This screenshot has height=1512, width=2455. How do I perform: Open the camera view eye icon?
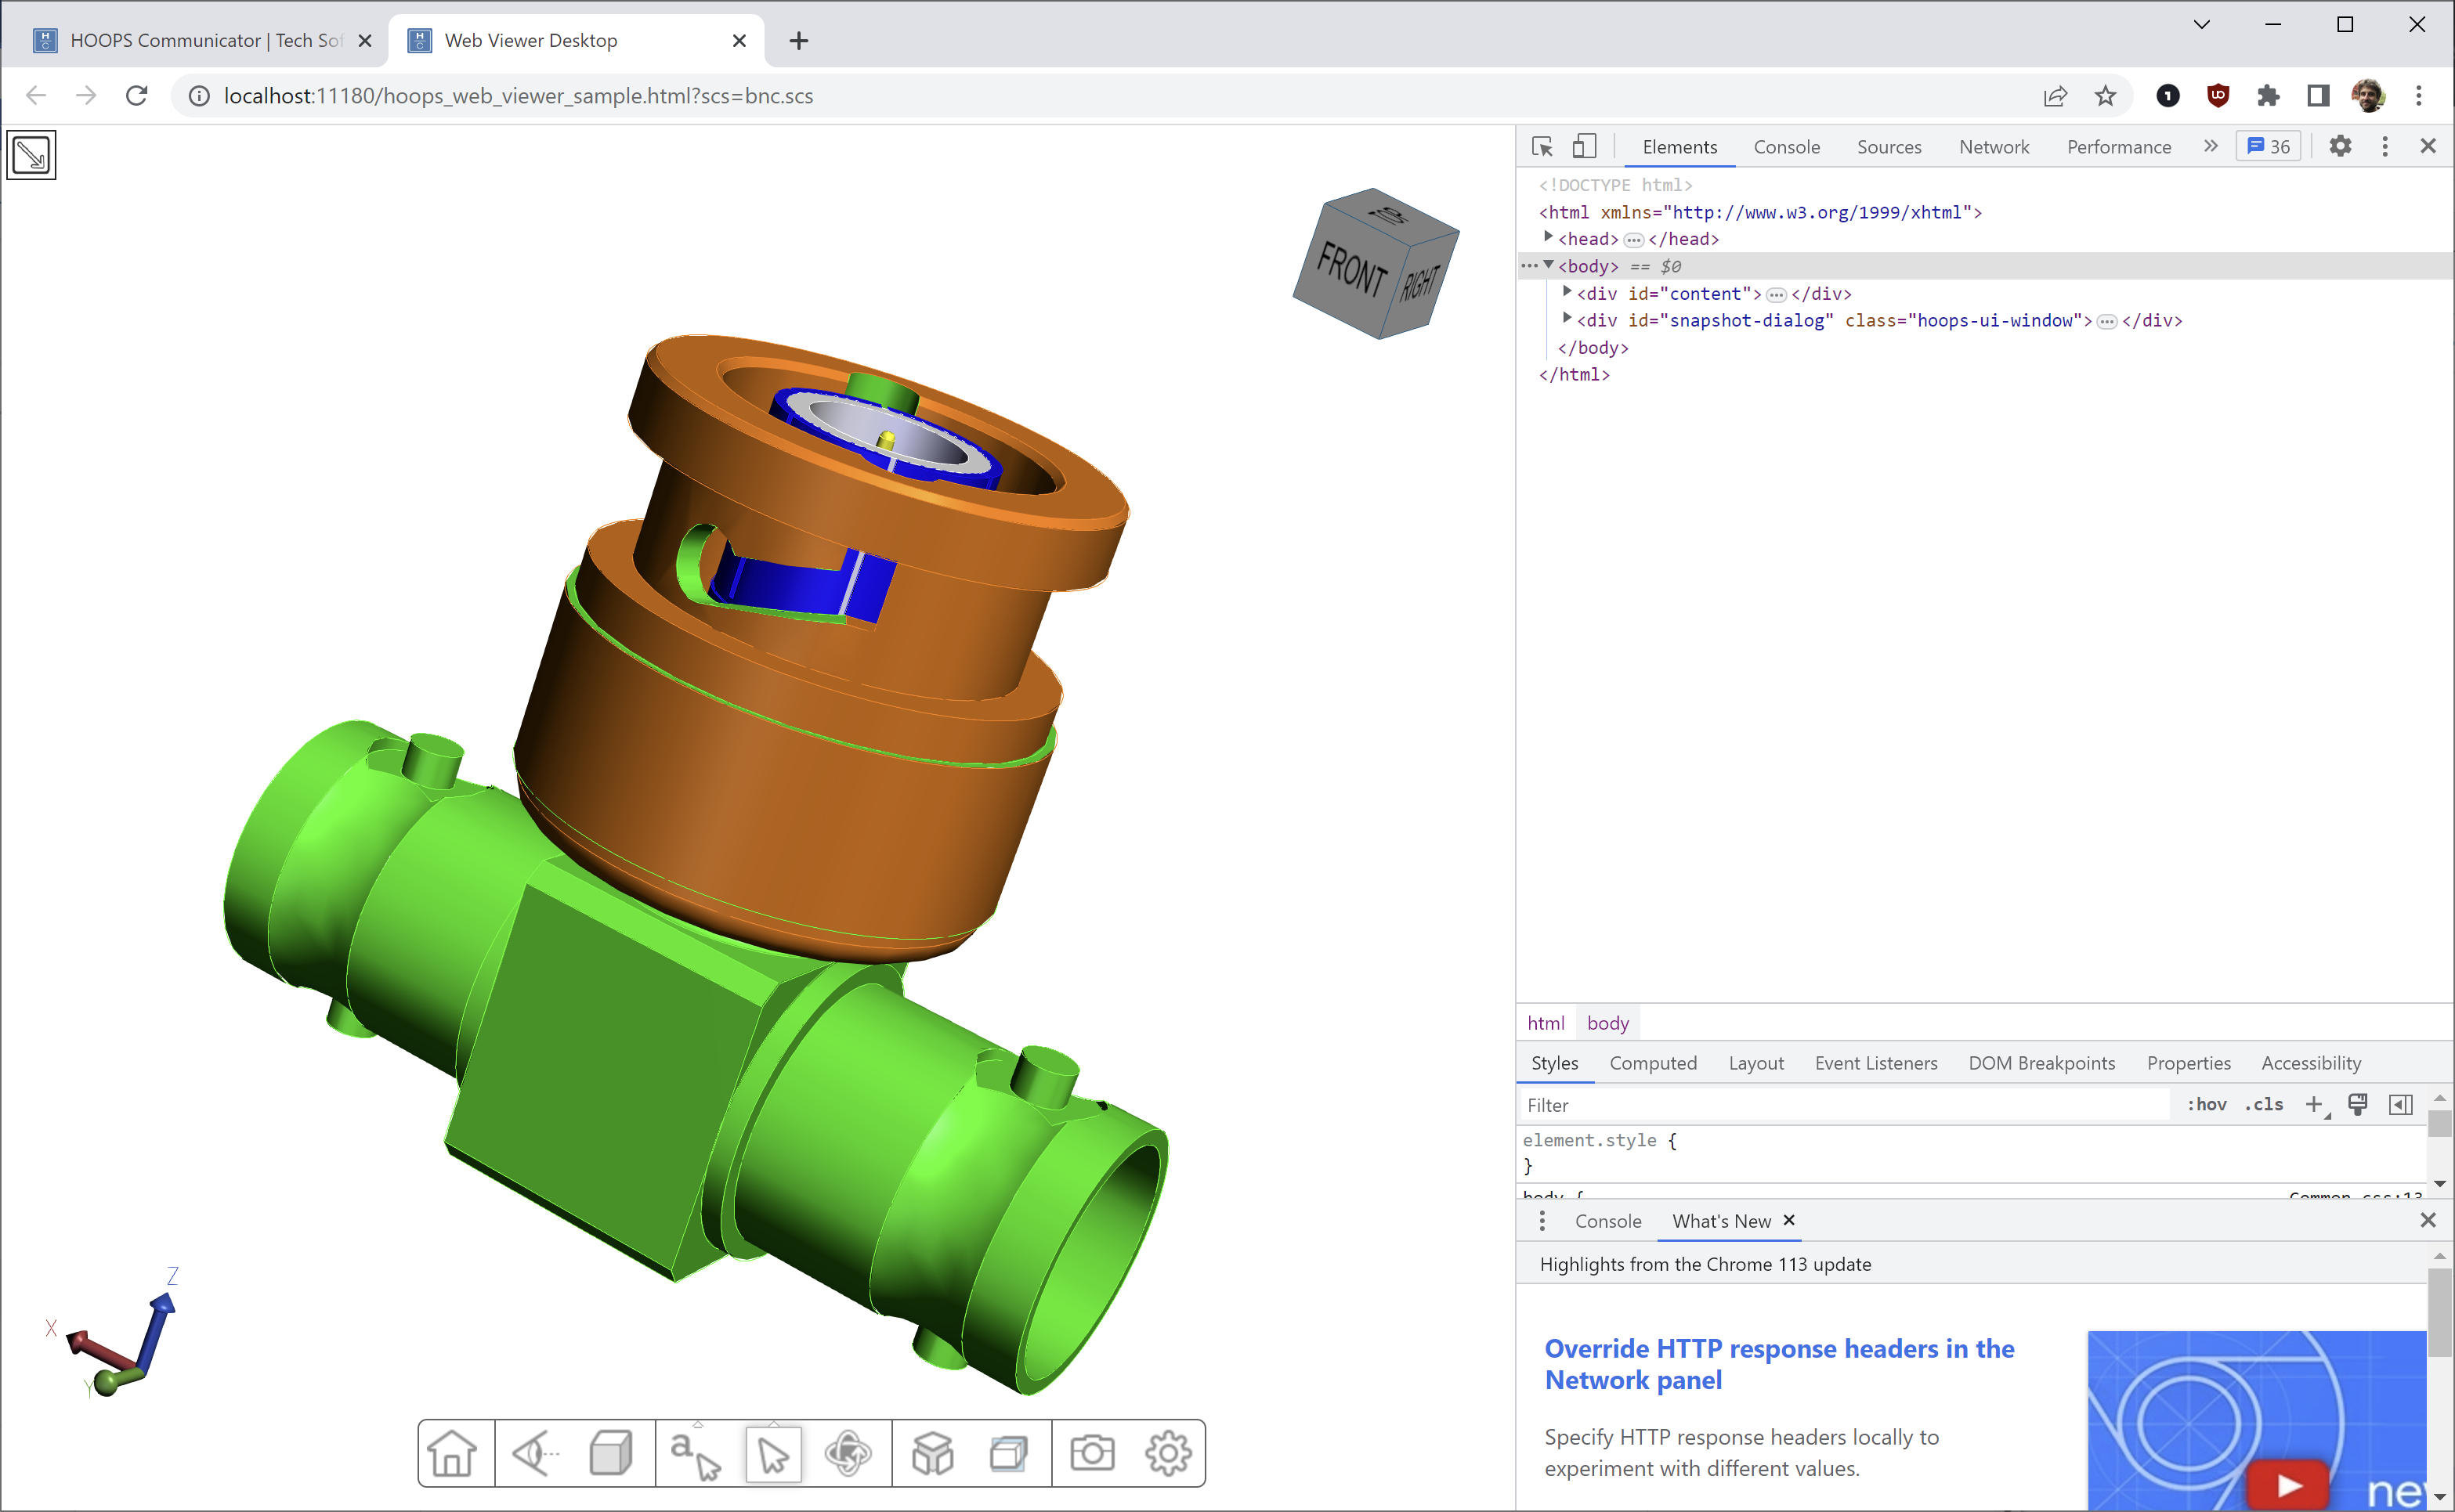533,1453
